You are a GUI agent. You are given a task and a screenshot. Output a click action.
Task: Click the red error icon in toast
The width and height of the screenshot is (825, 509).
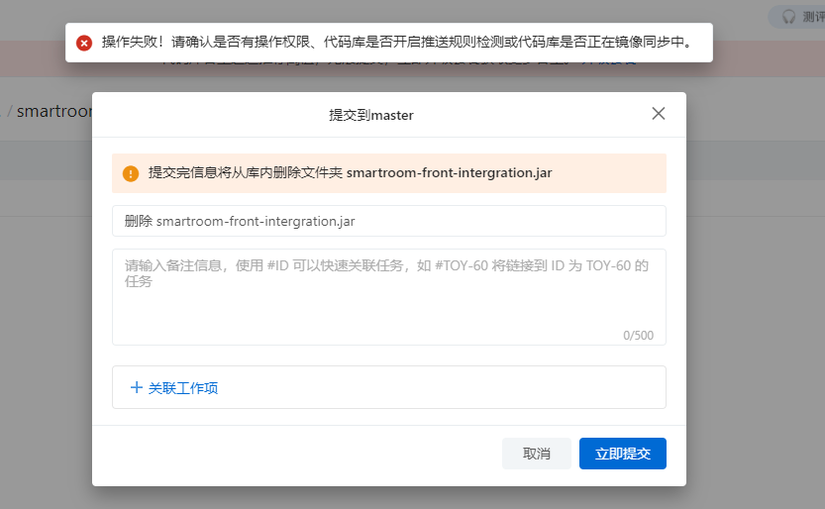pos(84,43)
